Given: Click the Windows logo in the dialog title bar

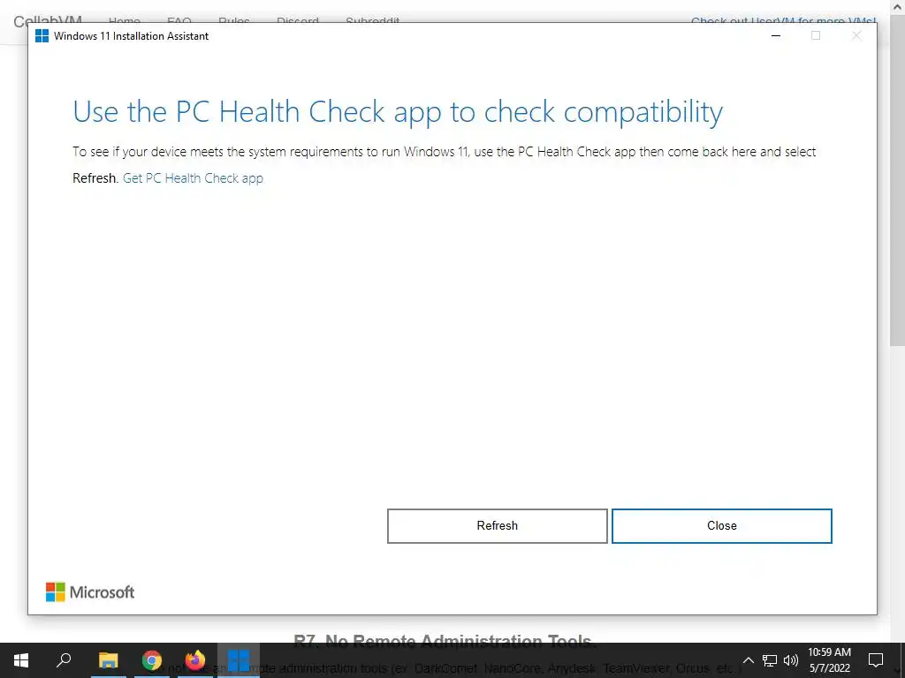Looking at the screenshot, I should [42, 35].
